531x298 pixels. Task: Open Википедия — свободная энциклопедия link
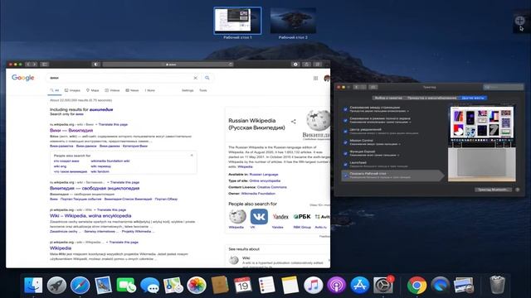coord(95,188)
